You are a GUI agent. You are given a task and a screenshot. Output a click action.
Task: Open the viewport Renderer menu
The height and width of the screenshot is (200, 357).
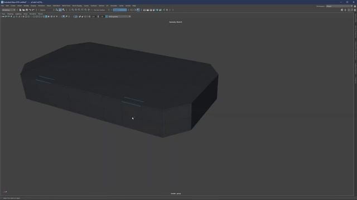click(33, 14)
